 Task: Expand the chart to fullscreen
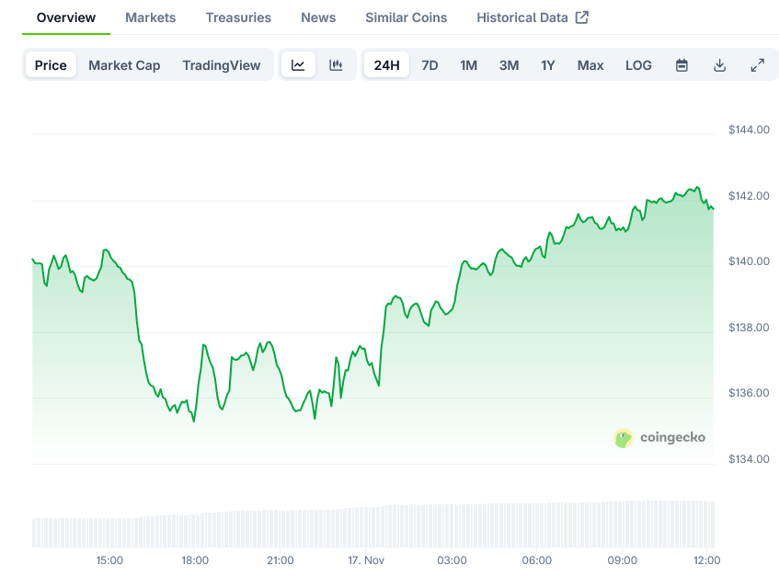pos(757,64)
